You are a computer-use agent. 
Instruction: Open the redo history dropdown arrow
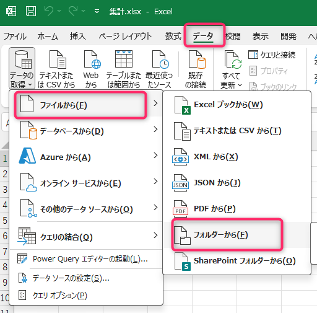click(83, 11)
